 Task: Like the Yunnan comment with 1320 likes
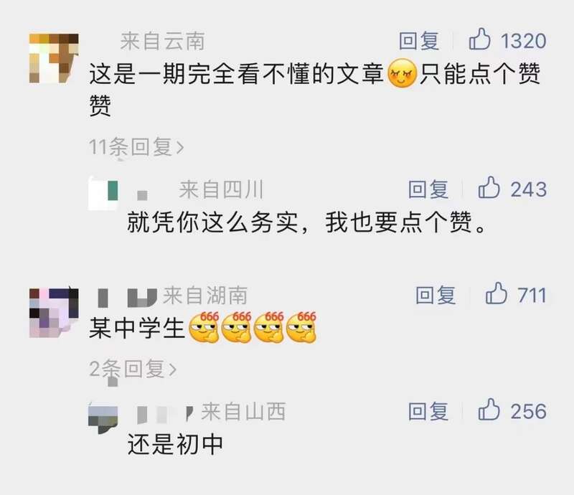pyautogui.click(x=480, y=39)
